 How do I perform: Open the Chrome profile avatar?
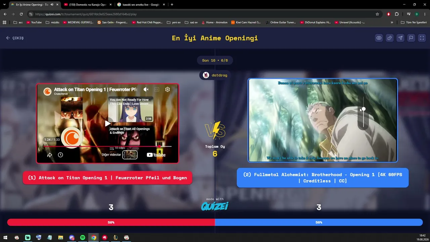pos(417,14)
